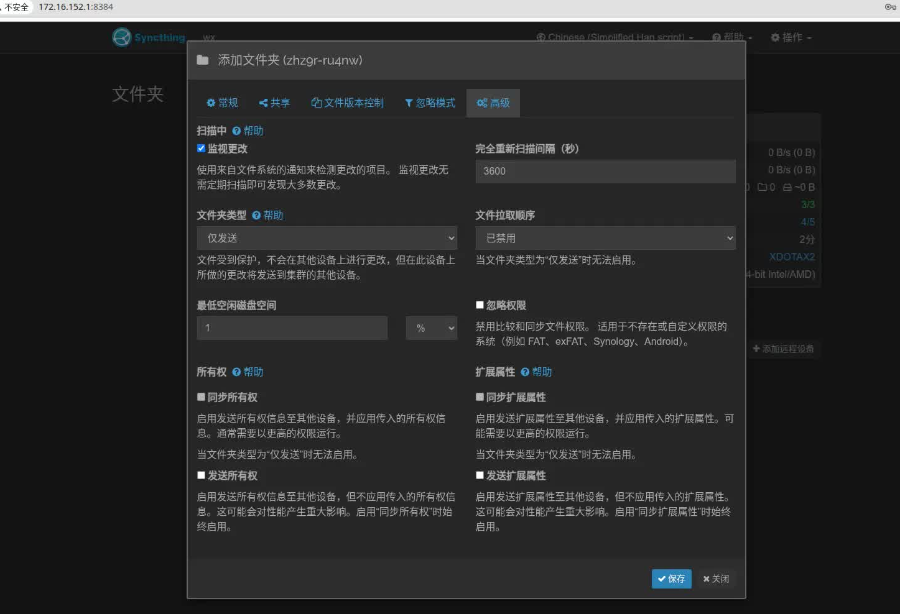Open the 文件夹类型 dropdown showing 仅发送
The width and height of the screenshot is (900, 614).
pyautogui.click(x=327, y=237)
